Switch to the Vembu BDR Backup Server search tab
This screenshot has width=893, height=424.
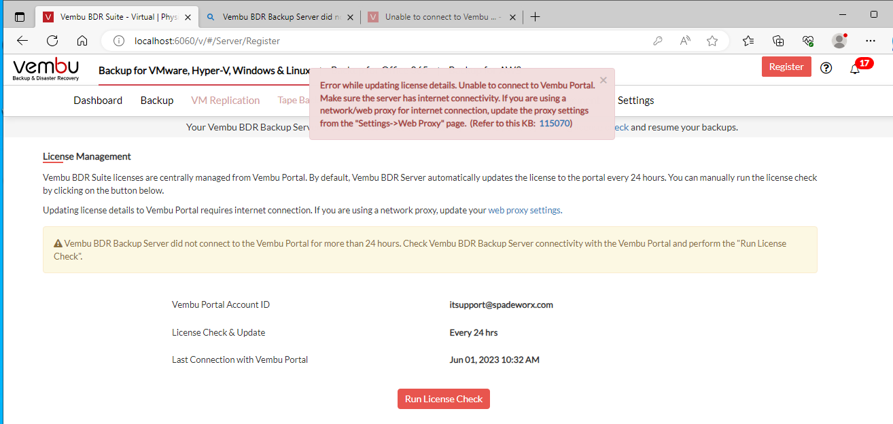click(x=279, y=17)
